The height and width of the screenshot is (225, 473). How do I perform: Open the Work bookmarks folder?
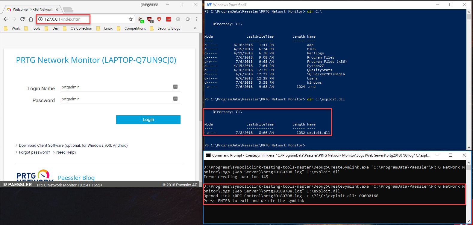point(13,28)
